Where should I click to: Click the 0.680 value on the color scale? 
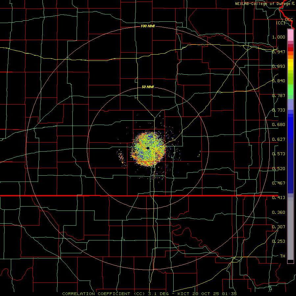(x=279, y=125)
